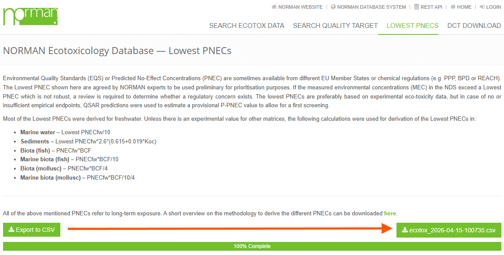504x255 pixels.
Task: Click the database icon beside REST API
Action: tap(417, 7)
